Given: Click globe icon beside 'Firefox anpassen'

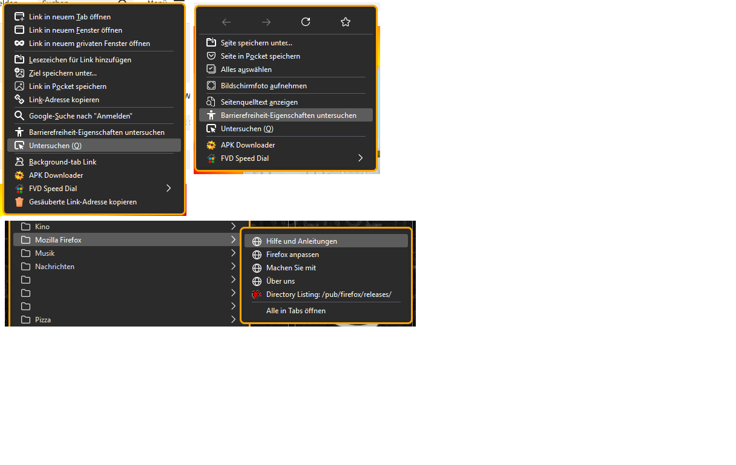Looking at the screenshot, I should [x=257, y=255].
